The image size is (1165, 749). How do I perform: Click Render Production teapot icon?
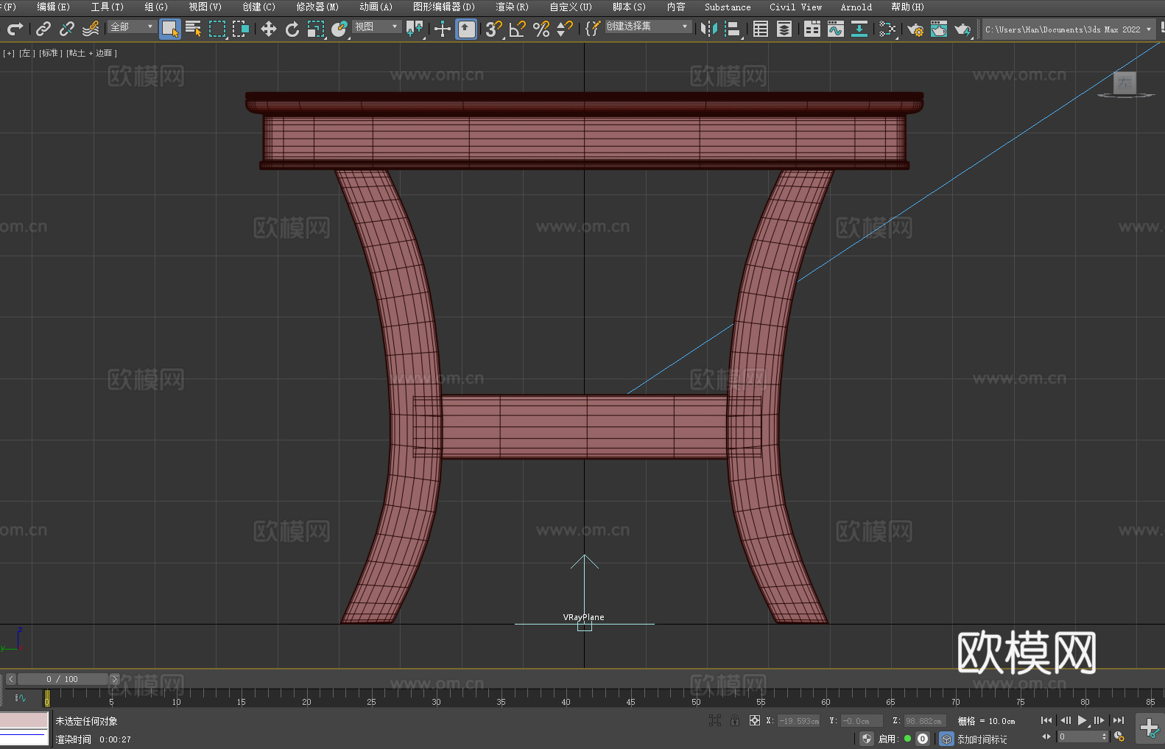coord(962,29)
